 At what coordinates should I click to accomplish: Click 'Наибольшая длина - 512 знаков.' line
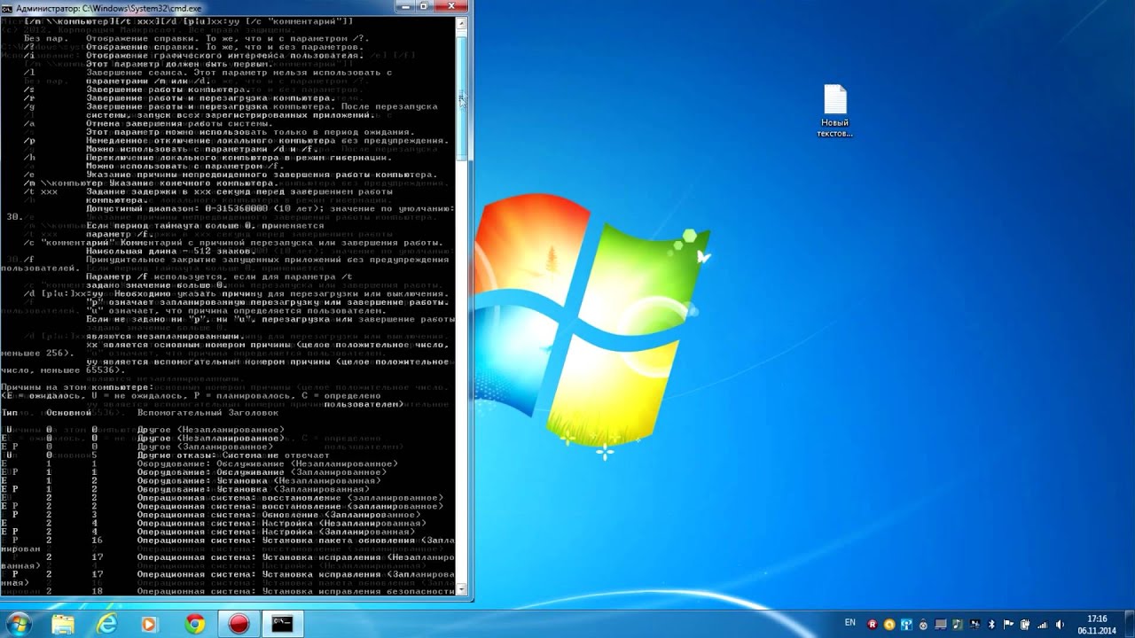[172, 252]
